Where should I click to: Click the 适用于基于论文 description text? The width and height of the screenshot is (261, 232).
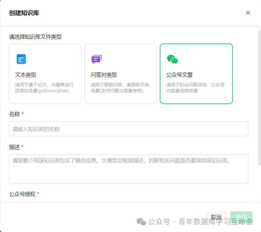[44, 88]
